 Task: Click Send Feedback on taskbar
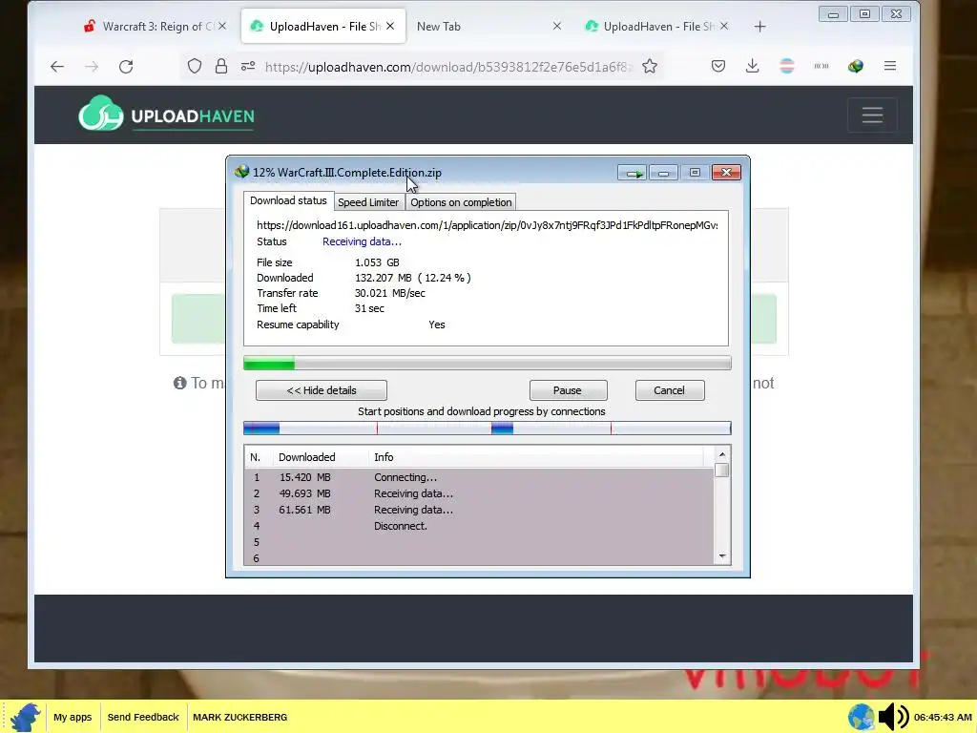(x=143, y=717)
